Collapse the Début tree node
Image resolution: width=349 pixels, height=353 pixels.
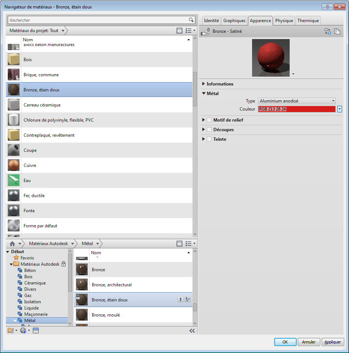[8, 252]
